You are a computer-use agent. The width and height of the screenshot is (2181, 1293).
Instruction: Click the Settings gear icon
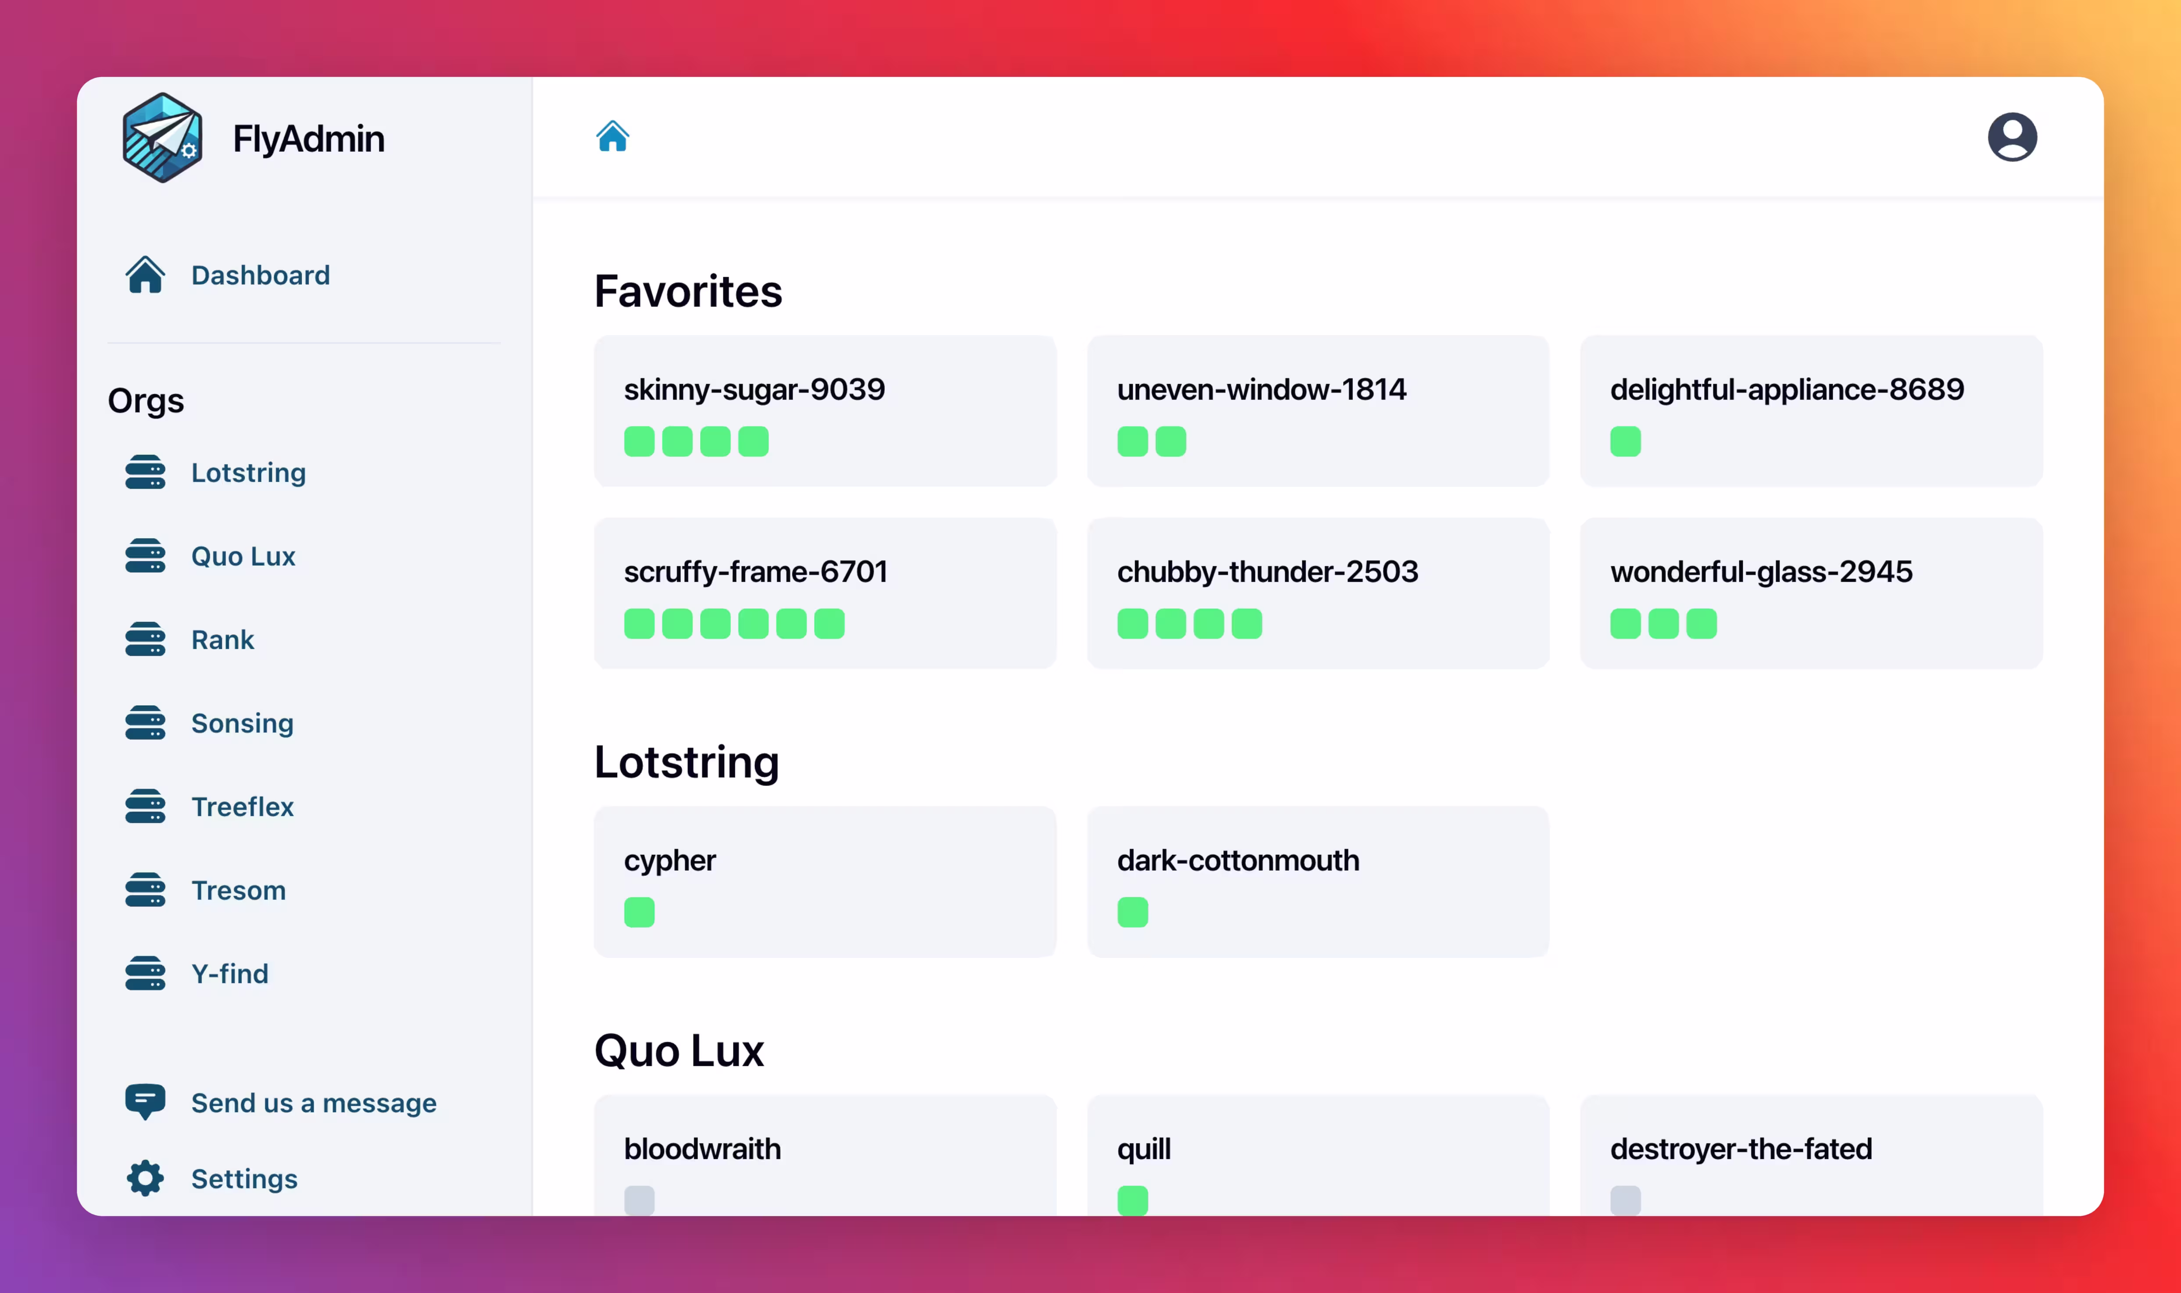[145, 1178]
